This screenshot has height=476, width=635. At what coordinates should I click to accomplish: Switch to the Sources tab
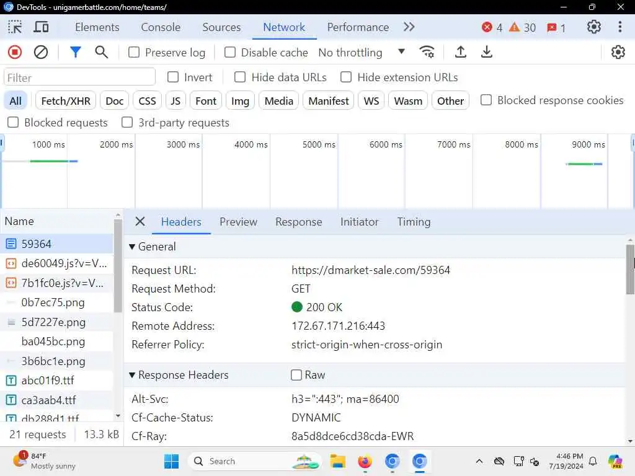tap(221, 27)
